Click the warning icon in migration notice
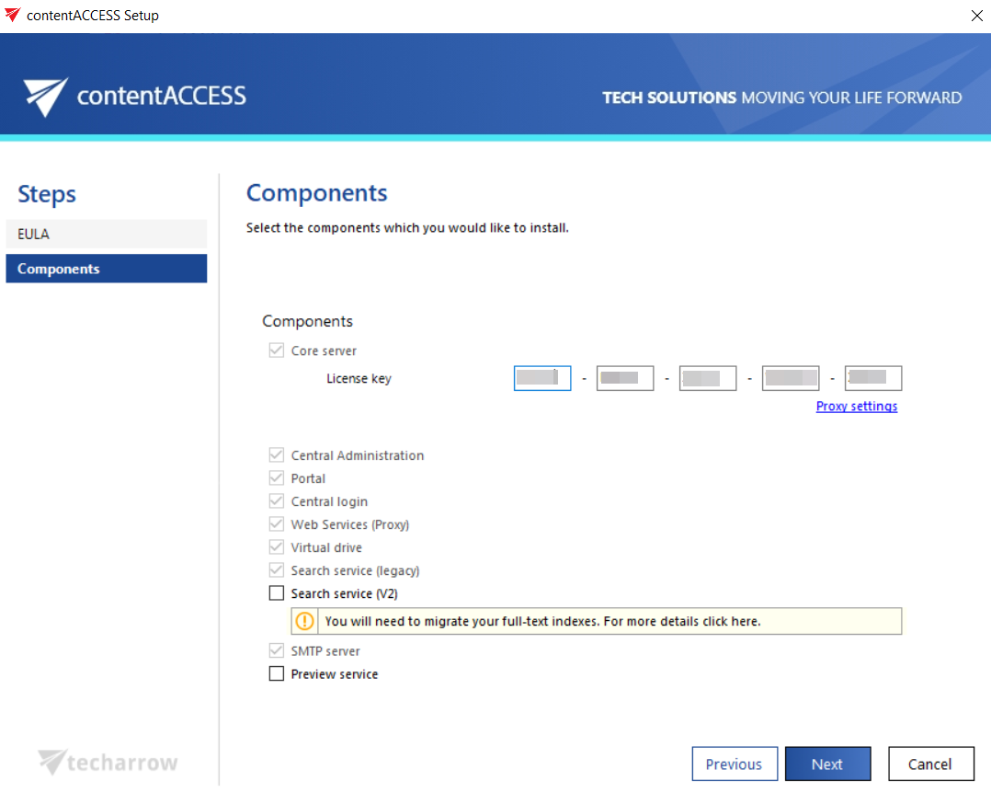This screenshot has width=991, height=793. click(304, 622)
